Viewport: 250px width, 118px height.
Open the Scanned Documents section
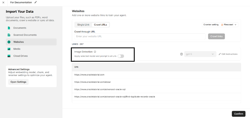(31, 35)
